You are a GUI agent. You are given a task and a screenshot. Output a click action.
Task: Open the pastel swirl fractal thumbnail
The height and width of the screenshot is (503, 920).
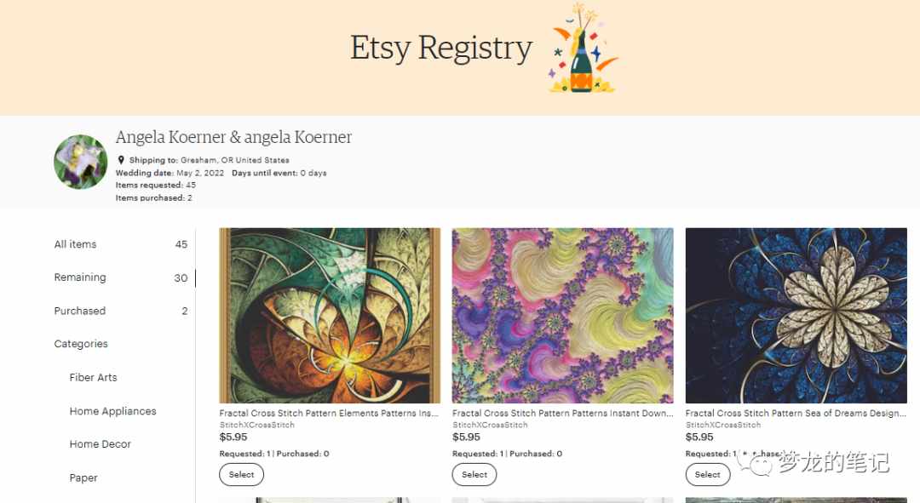tap(563, 316)
